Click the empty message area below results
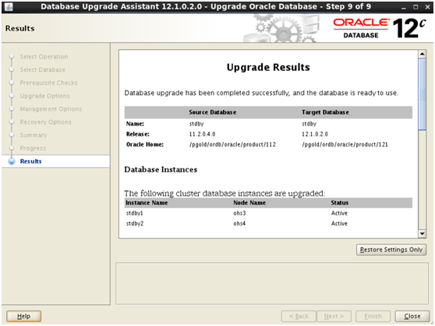The image size is (435, 326). click(272, 284)
